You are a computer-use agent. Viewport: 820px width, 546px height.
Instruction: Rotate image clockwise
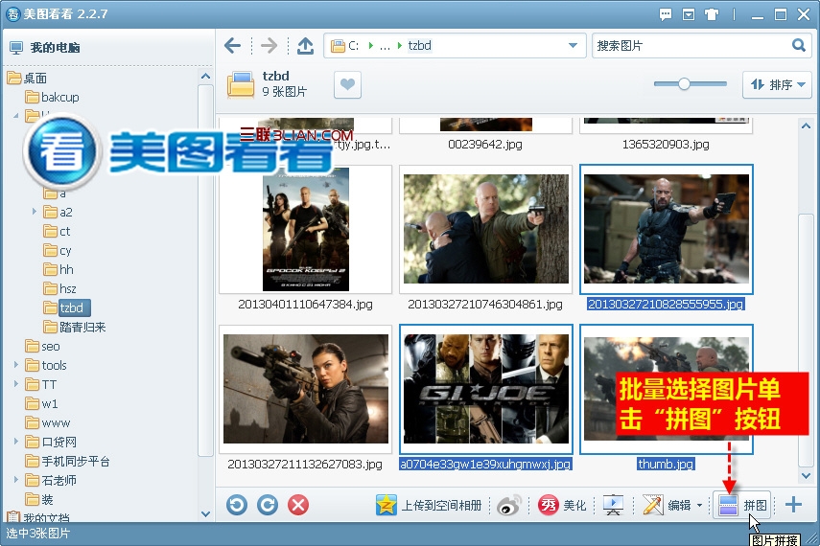pyautogui.click(x=268, y=505)
